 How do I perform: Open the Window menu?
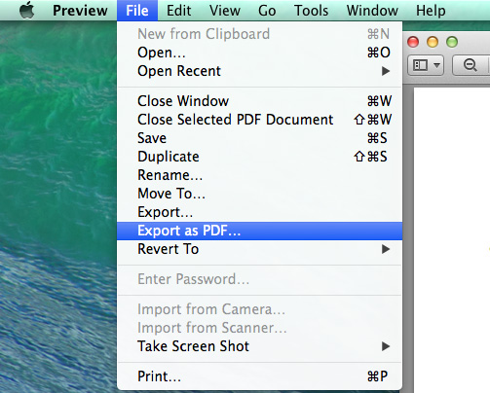(x=372, y=11)
